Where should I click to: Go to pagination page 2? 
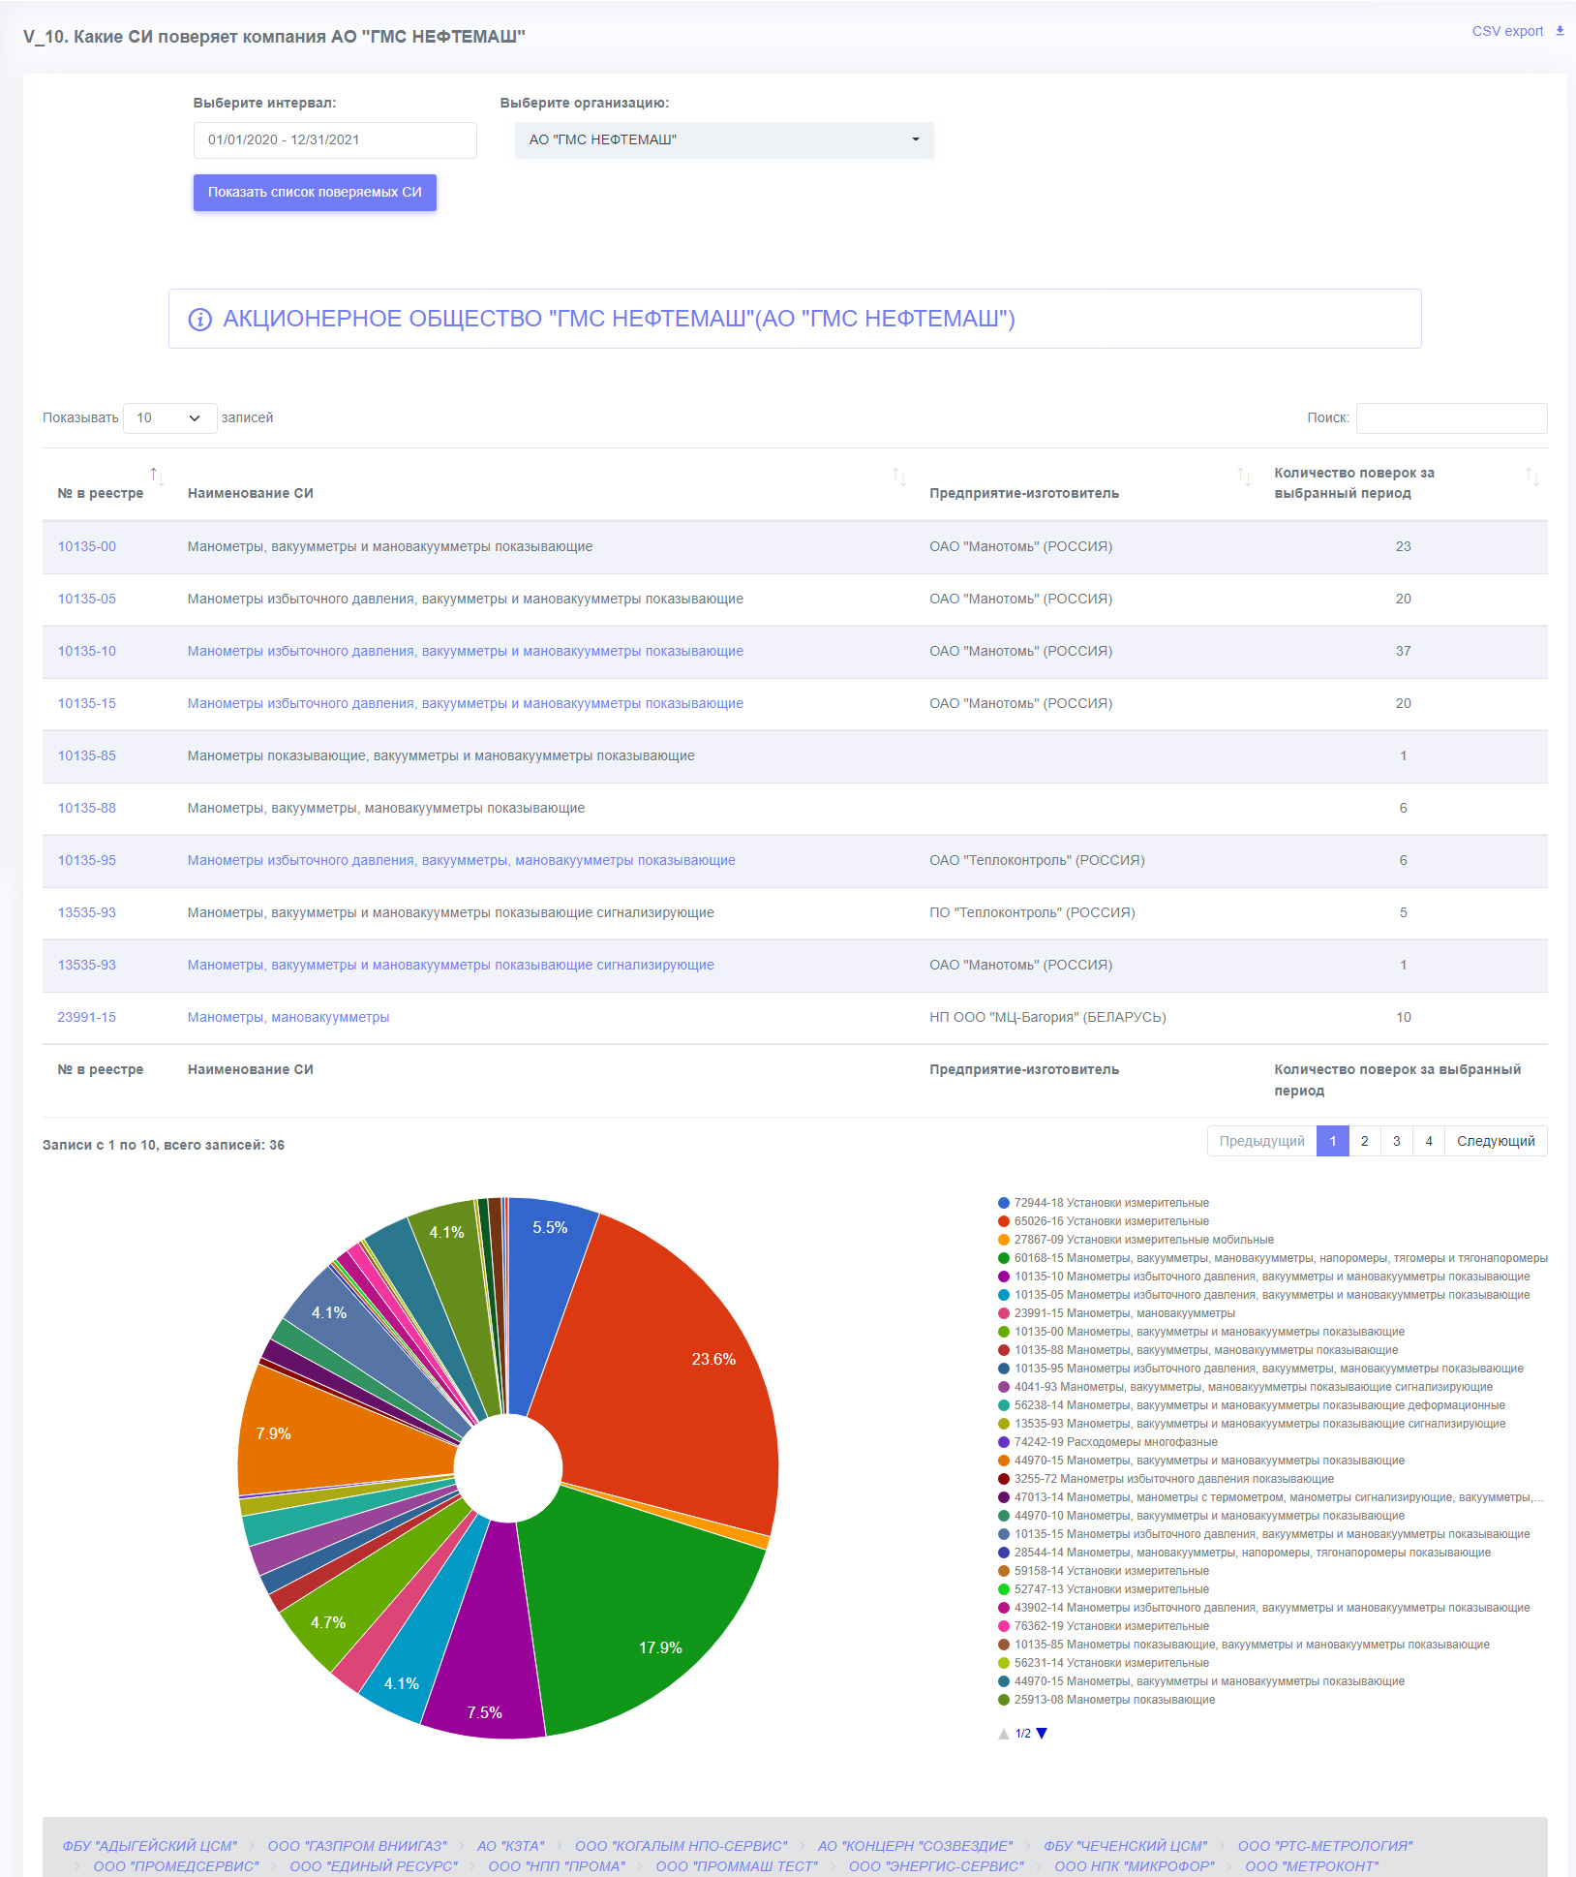pyautogui.click(x=1365, y=1141)
